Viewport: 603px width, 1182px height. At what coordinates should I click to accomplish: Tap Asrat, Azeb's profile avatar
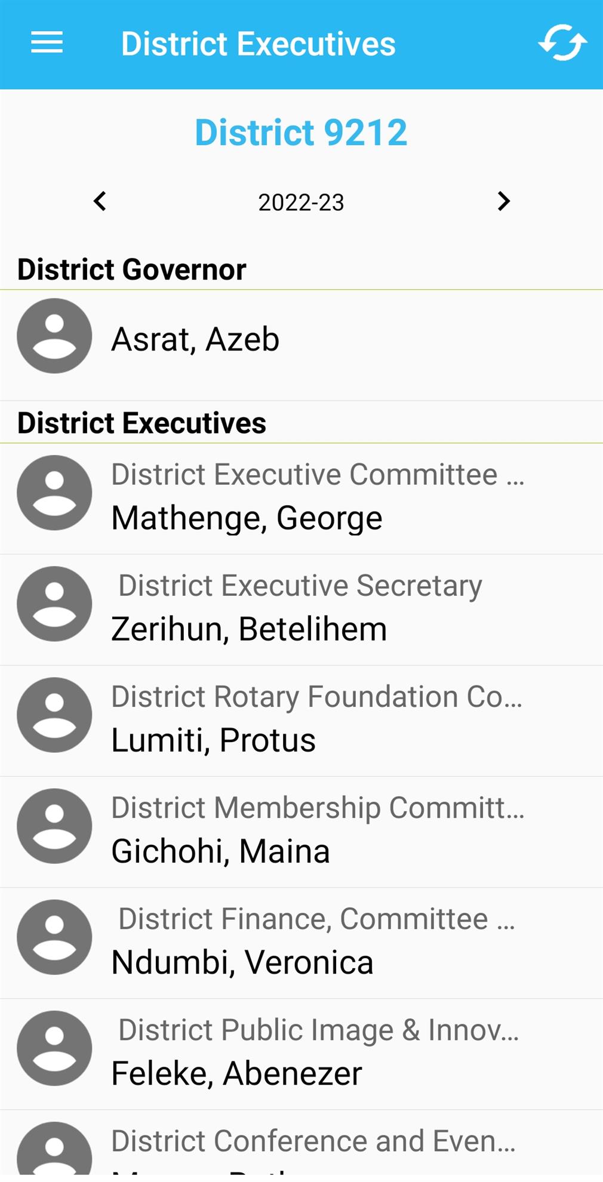[54, 336]
